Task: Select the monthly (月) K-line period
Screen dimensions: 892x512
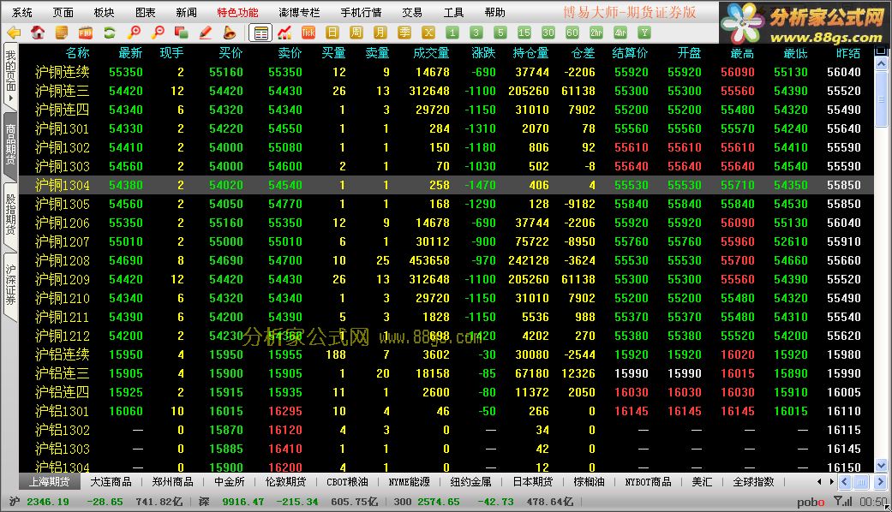Action: pyautogui.click(x=380, y=33)
